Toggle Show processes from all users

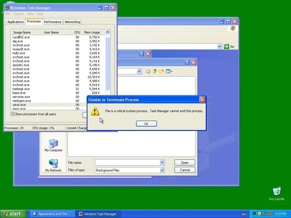pyautogui.click(x=13, y=114)
